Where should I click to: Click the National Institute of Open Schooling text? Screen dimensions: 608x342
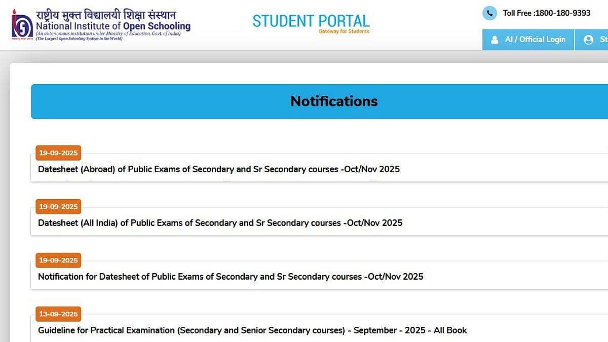[112, 26]
